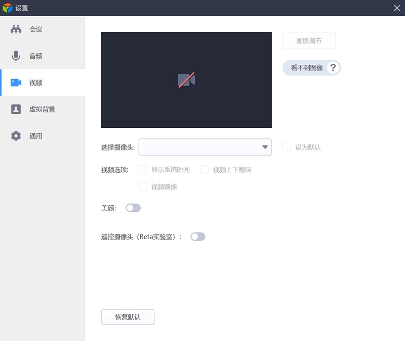405x341 pixels.
Task: Enable the 美颜 toggle
Action: pos(133,208)
